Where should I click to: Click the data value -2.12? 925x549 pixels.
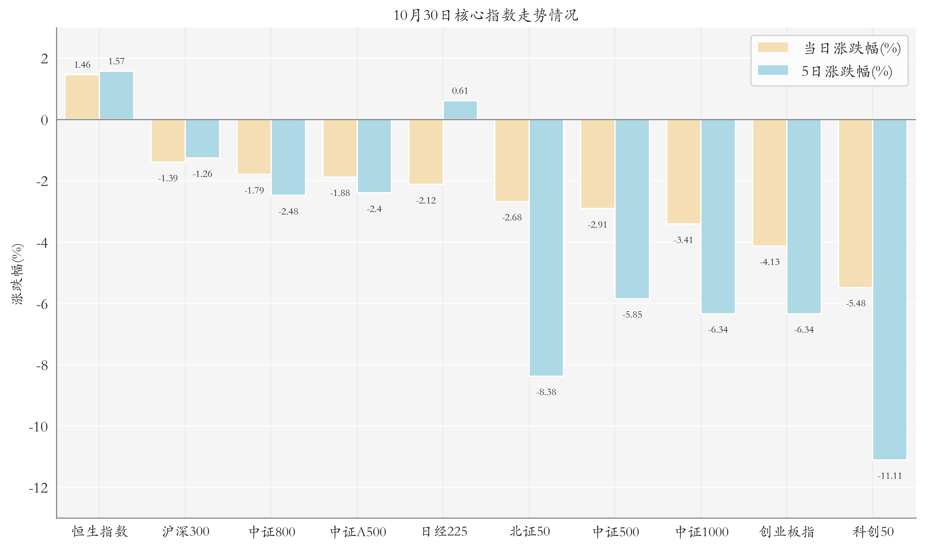[426, 201]
